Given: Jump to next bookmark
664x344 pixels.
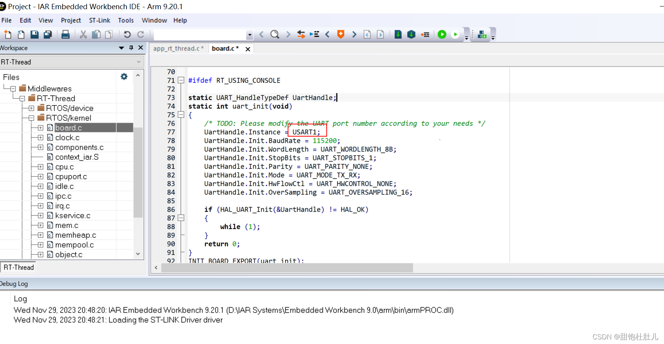Looking at the screenshot, I should pos(354,34).
